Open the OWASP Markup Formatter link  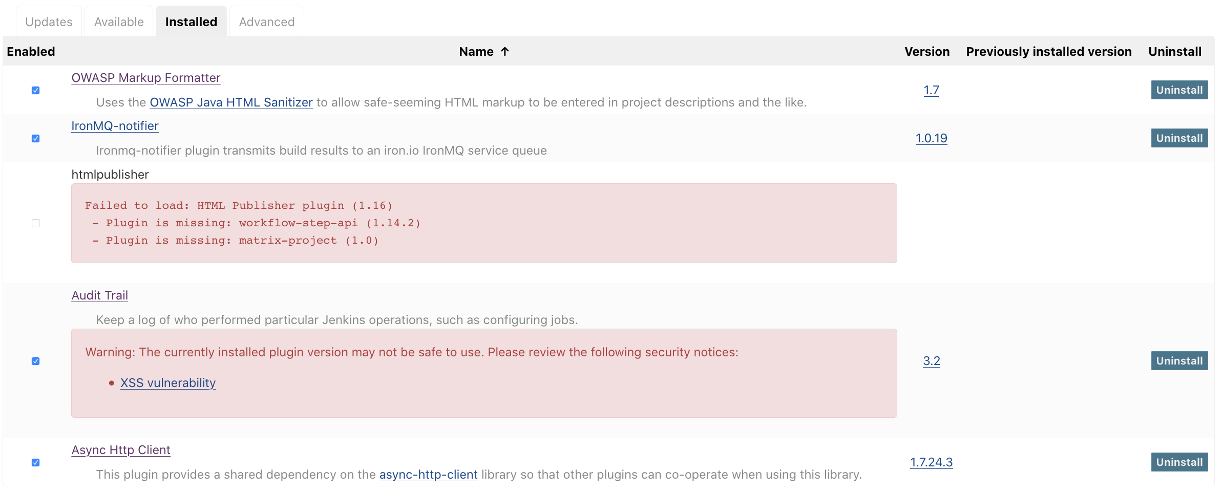(x=146, y=78)
